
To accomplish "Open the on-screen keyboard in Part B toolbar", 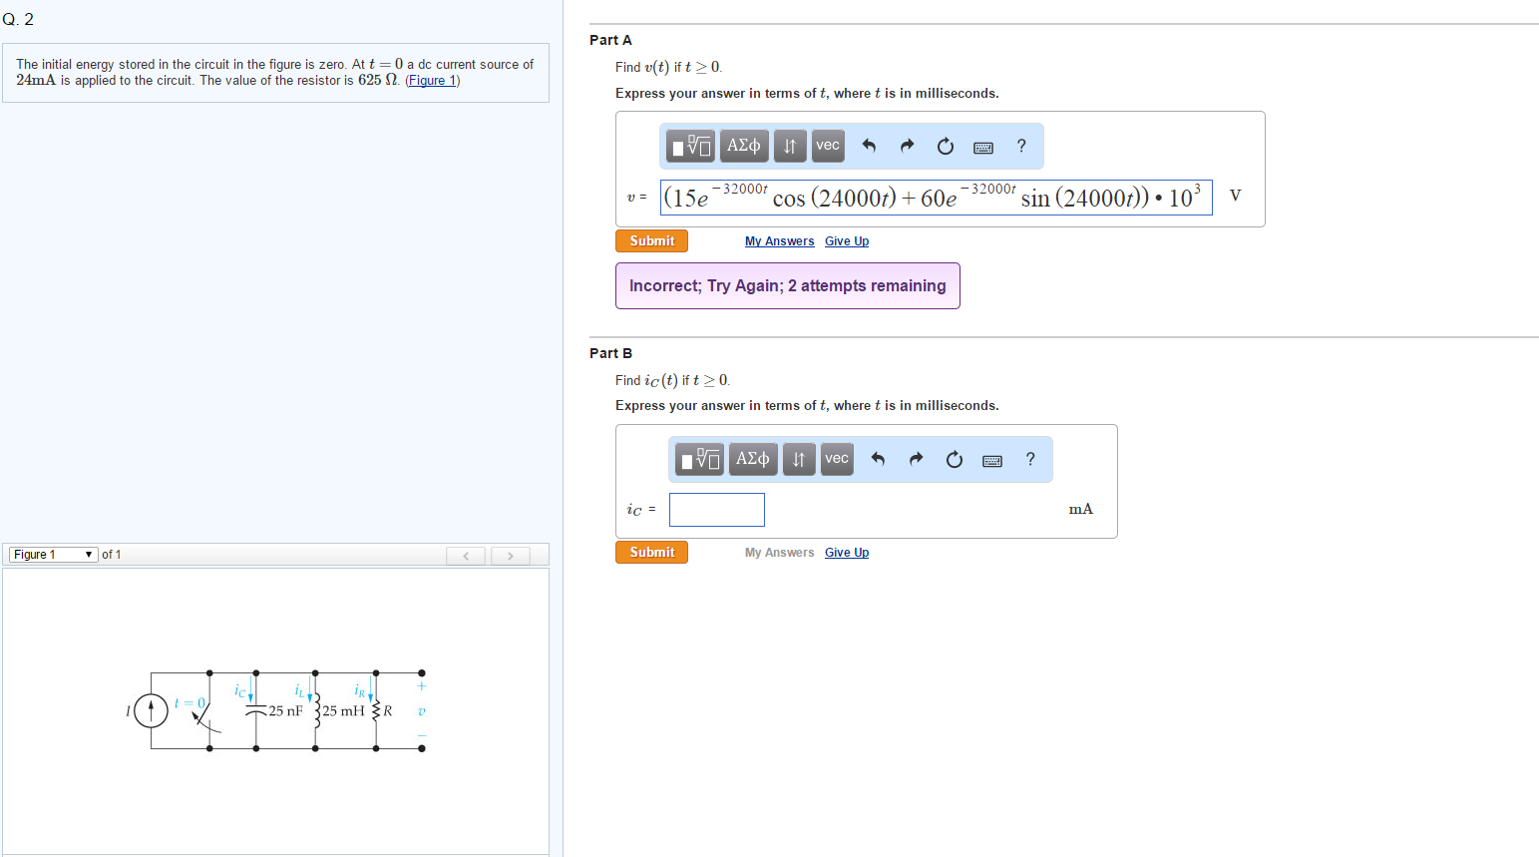I will [991, 459].
